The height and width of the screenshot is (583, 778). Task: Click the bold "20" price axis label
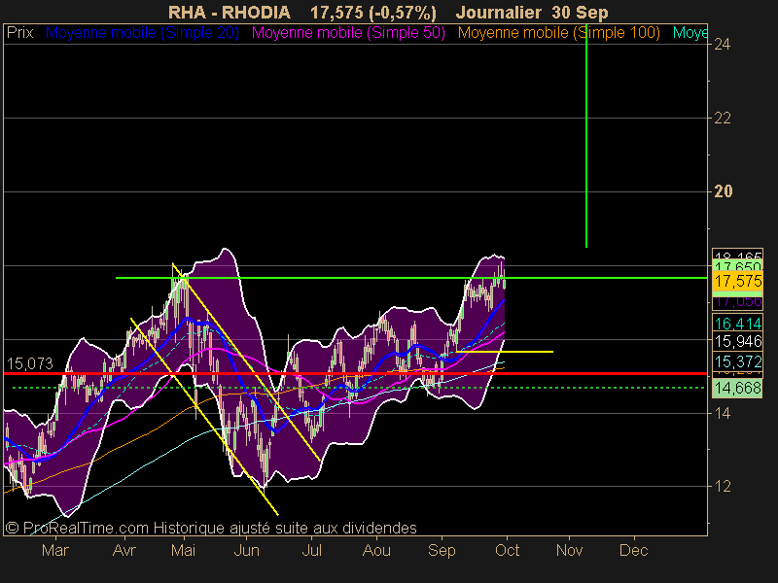pos(723,191)
